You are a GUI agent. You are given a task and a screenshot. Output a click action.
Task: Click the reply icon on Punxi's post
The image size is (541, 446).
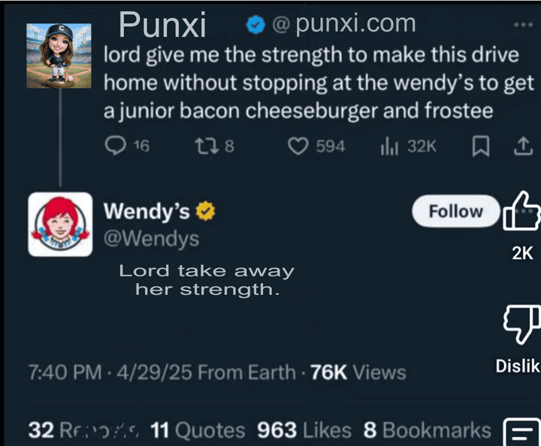[115, 146]
